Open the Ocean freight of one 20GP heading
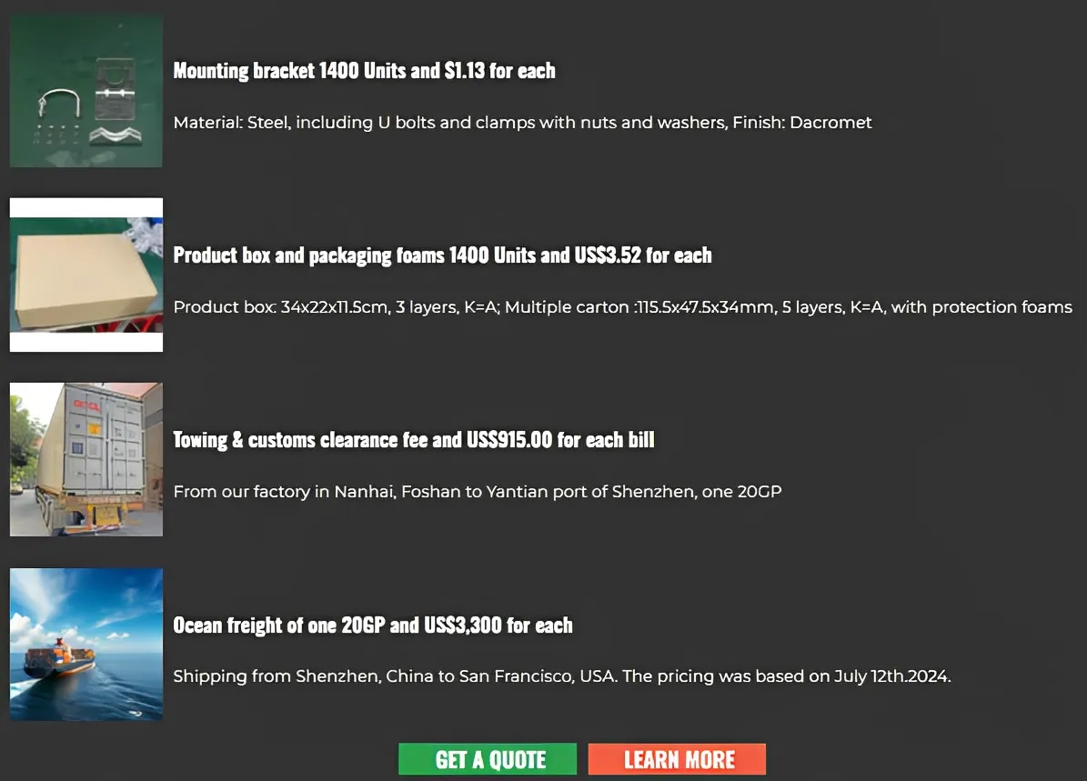 (373, 626)
